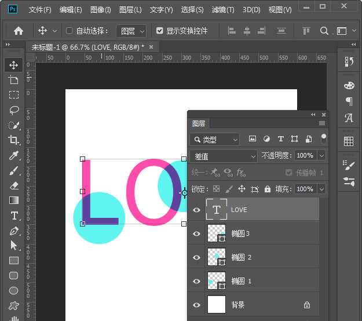This screenshot has height=321, width=362.
Task: Hide the 背景 layer
Action: pyautogui.click(x=197, y=305)
